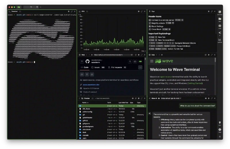Star the waveterm repository
230x149 pixels.
tap(92, 74)
